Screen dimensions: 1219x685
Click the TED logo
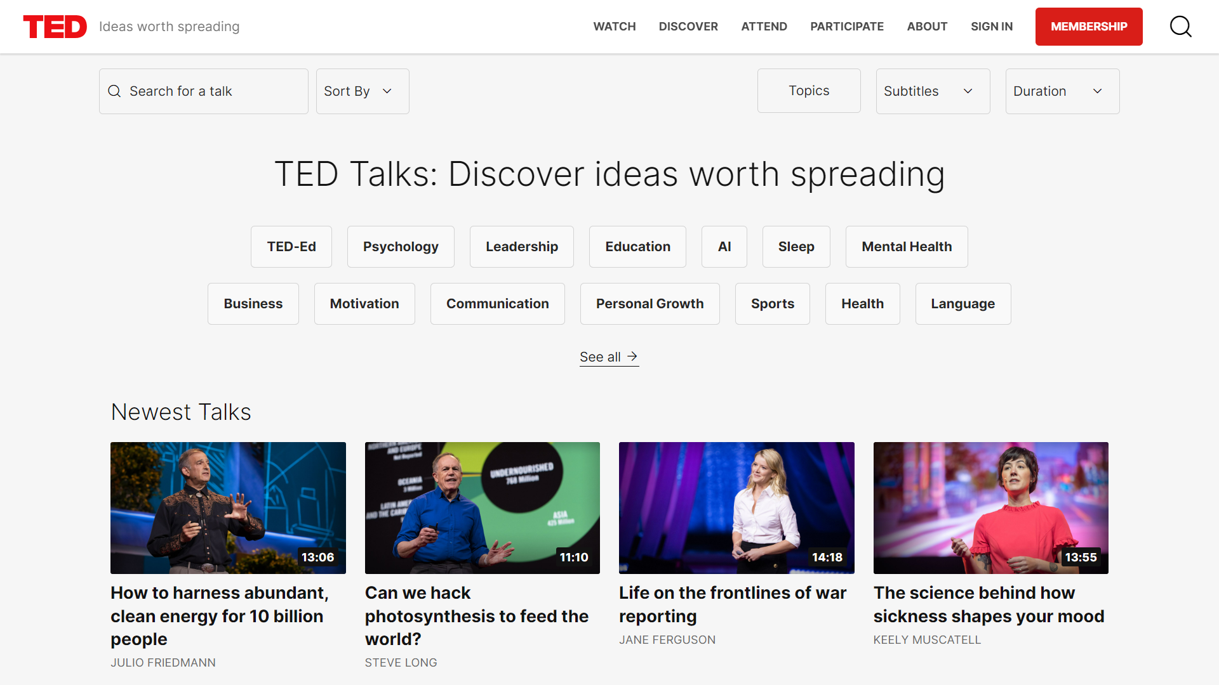coord(55,27)
